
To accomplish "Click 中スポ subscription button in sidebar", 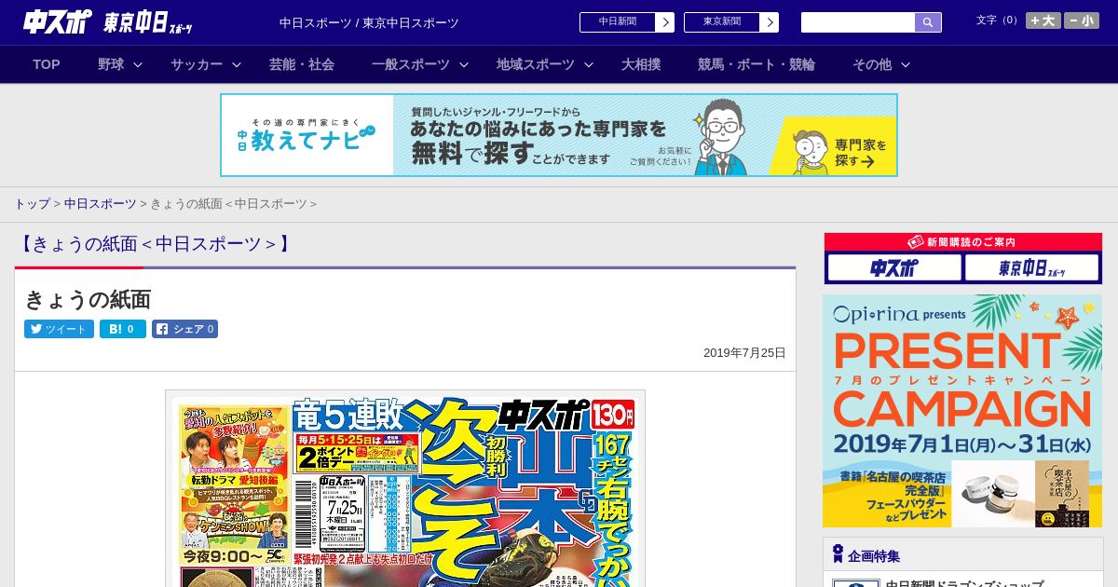I will pyautogui.click(x=894, y=268).
